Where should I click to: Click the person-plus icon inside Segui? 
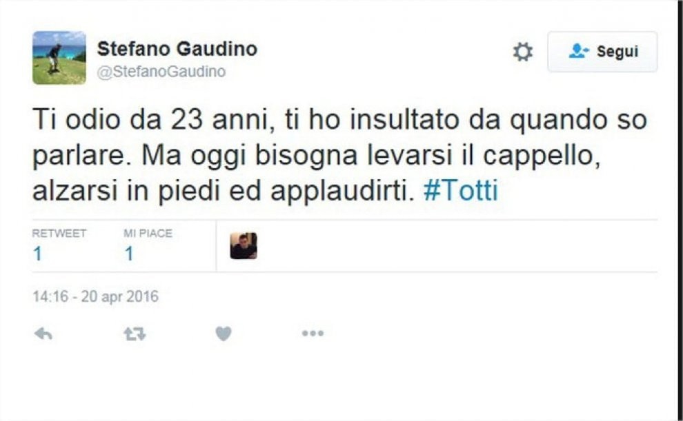click(579, 51)
